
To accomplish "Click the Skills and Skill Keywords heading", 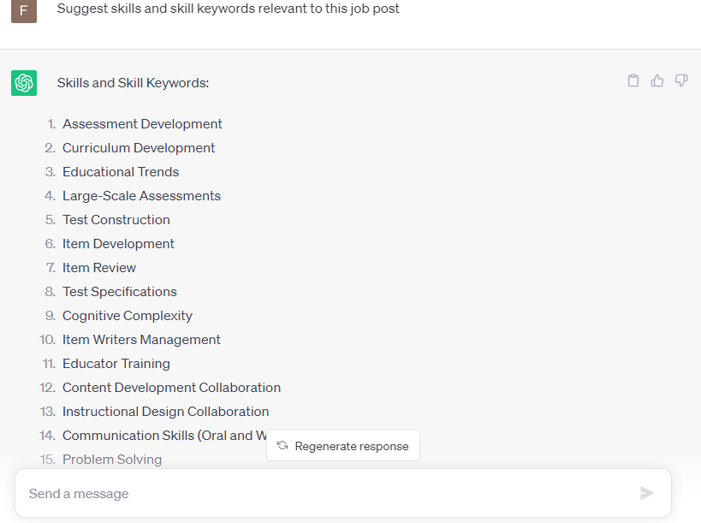I will coord(133,83).
